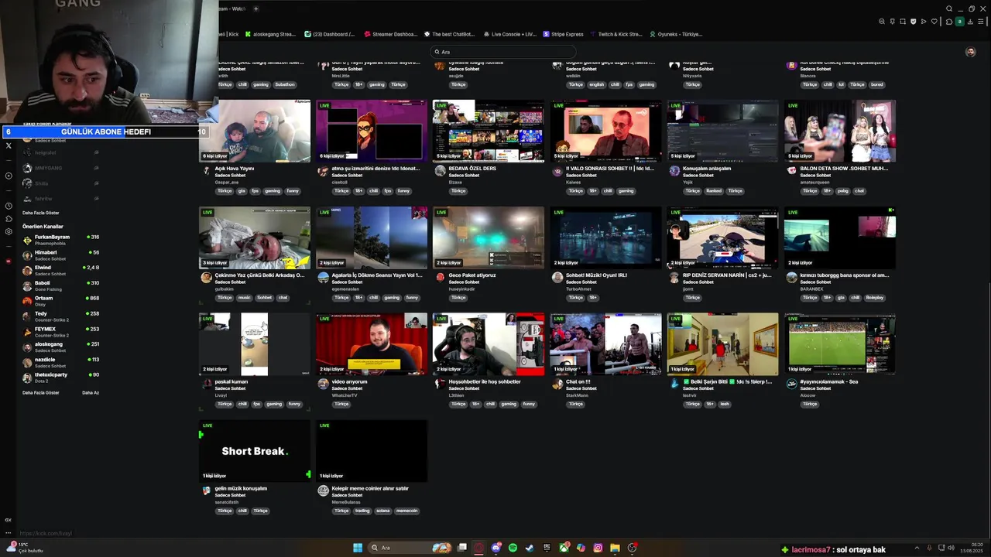Select music tag under Çekinme Yaz stream
The width and height of the screenshot is (991, 557).
click(245, 297)
